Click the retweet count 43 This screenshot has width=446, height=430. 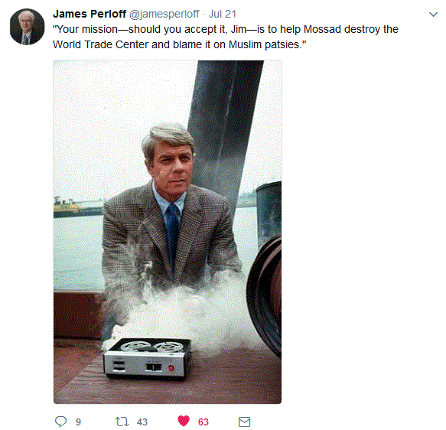pos(142,422)
